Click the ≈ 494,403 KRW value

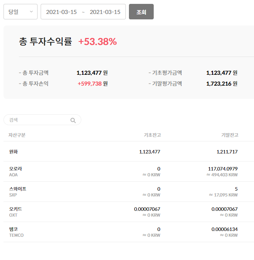(x=222, y=175)
